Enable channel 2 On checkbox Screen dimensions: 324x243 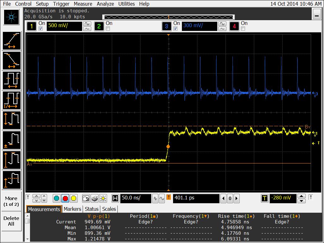pos(108,29)
